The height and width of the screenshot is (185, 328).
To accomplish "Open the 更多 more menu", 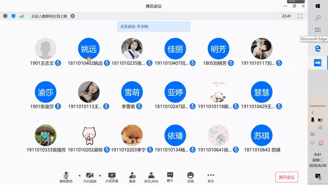I will (x=210, y=177).
